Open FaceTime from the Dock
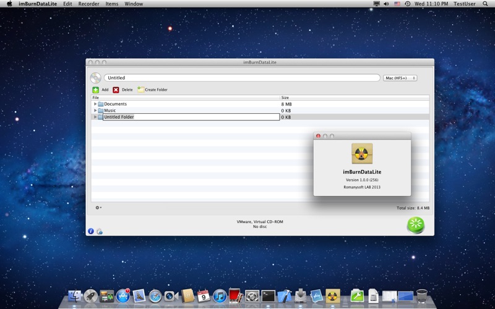 tap(171, 297)
